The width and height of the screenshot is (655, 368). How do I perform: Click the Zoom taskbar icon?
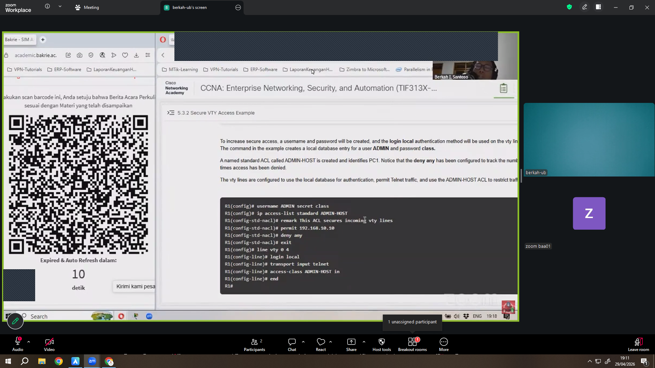(92, 361)
